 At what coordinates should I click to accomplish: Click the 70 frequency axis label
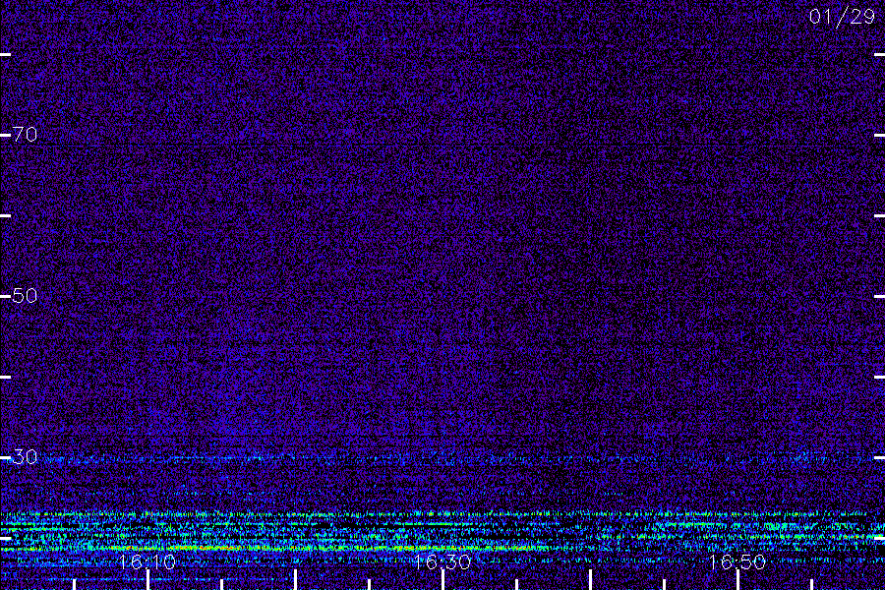click(x=25, y=135)
